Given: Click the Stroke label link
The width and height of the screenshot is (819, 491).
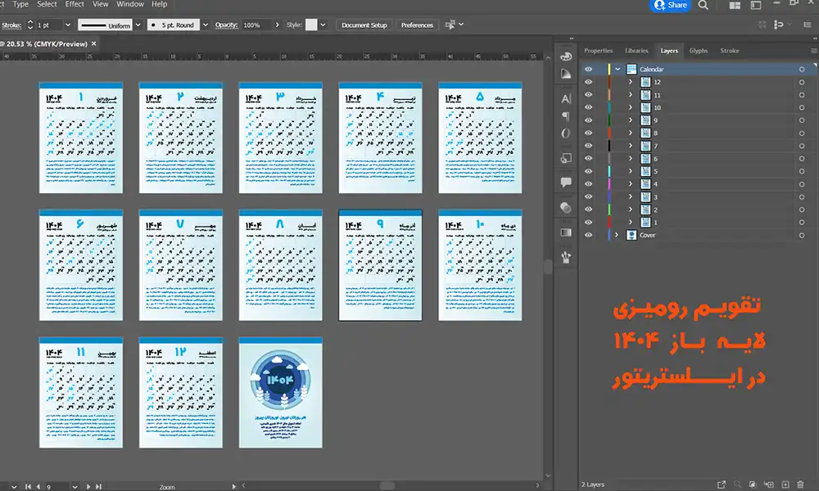Looking at the screenshot, I should point(11,25).
